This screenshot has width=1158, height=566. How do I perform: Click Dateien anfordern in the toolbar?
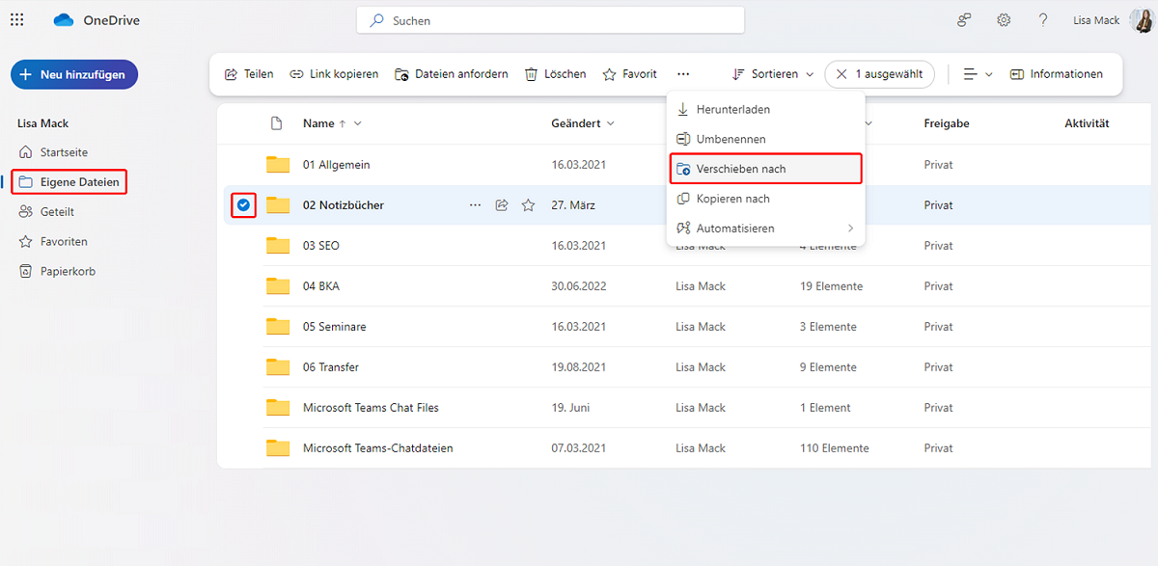pyautogui.click(x=452, y=74)
